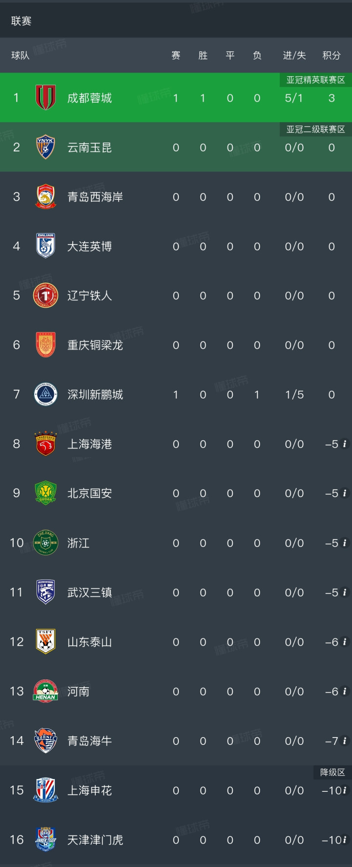
Task: Open the 深圳新鹏城 team name
Action: [x=95, y=395]
